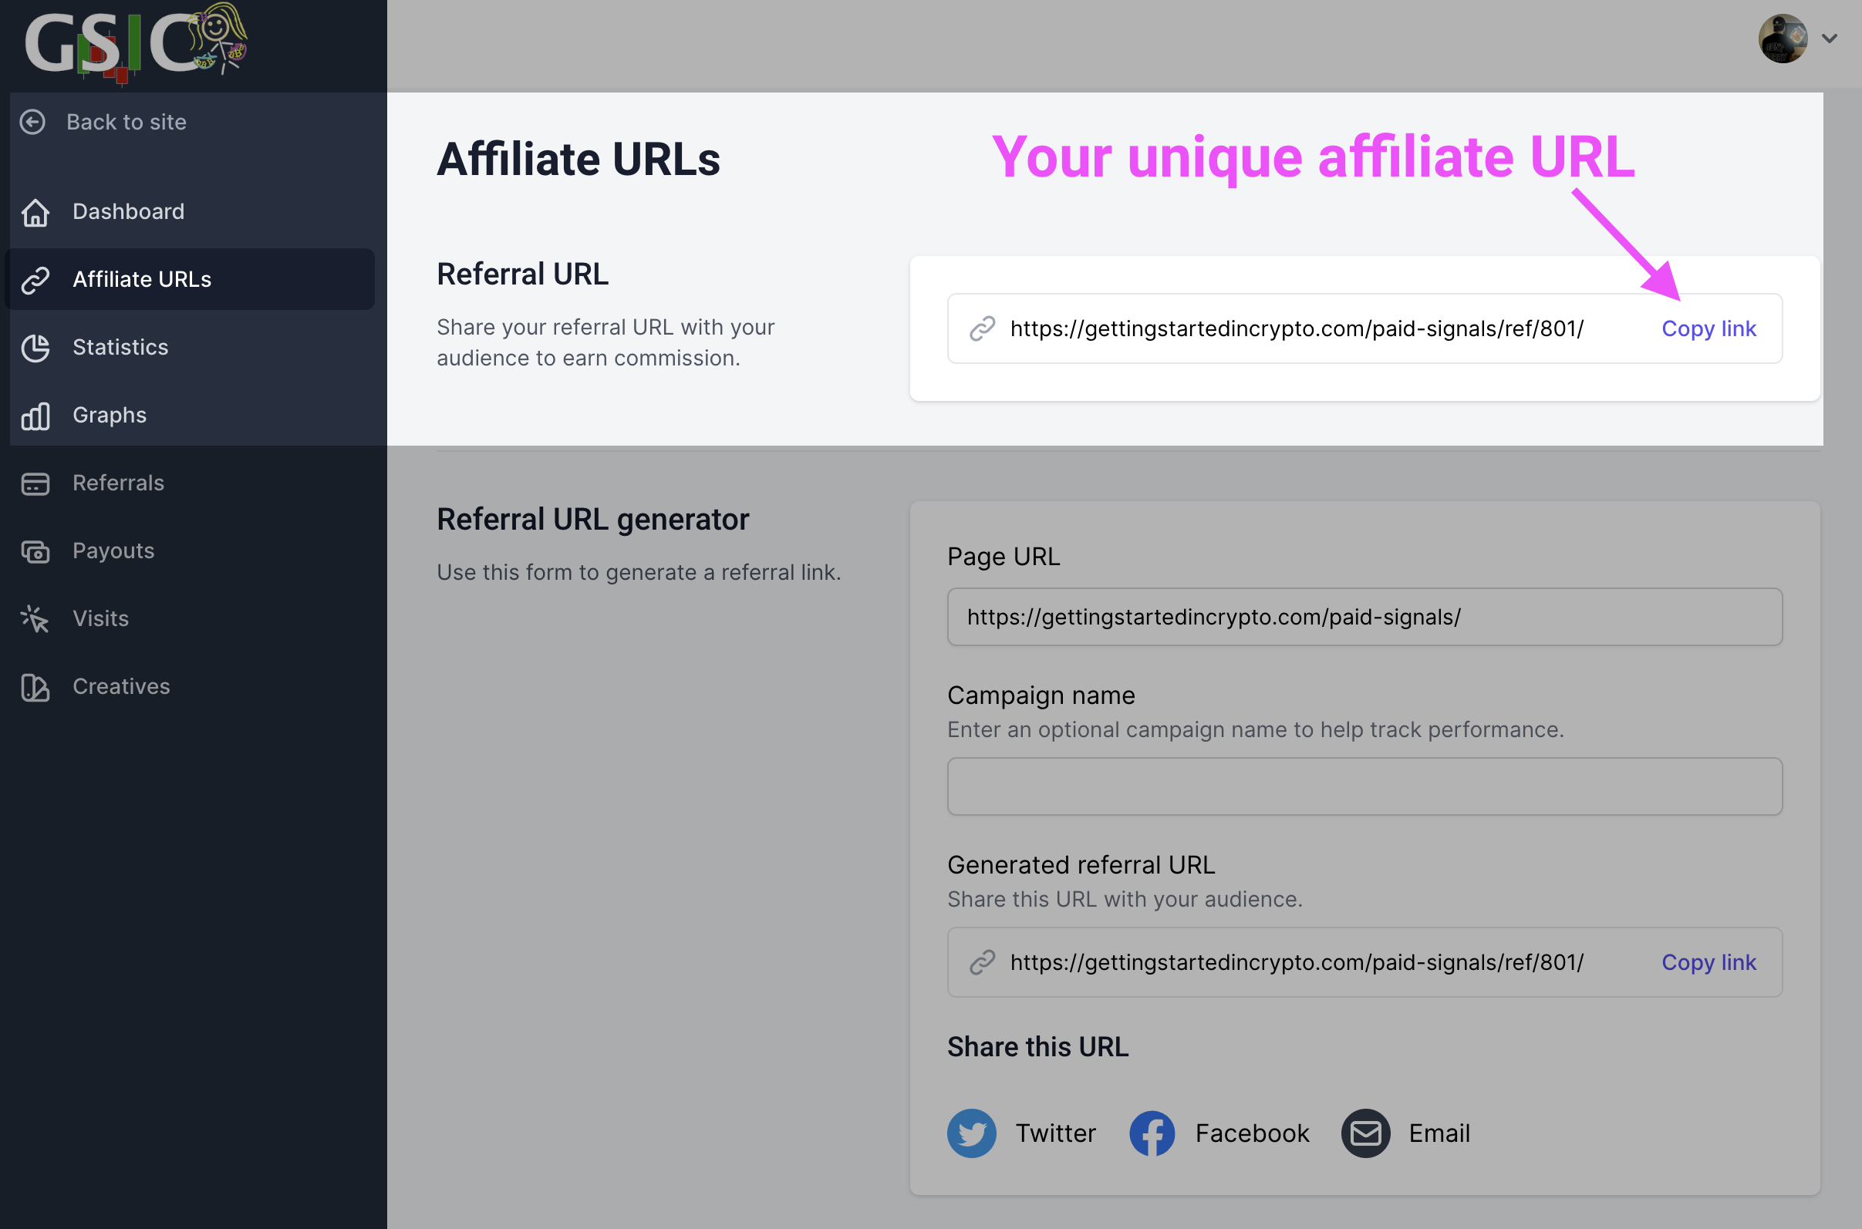The image size is (1862, 1229).
Task: Click the Dashboard home icon
Action: click(35, 211)
